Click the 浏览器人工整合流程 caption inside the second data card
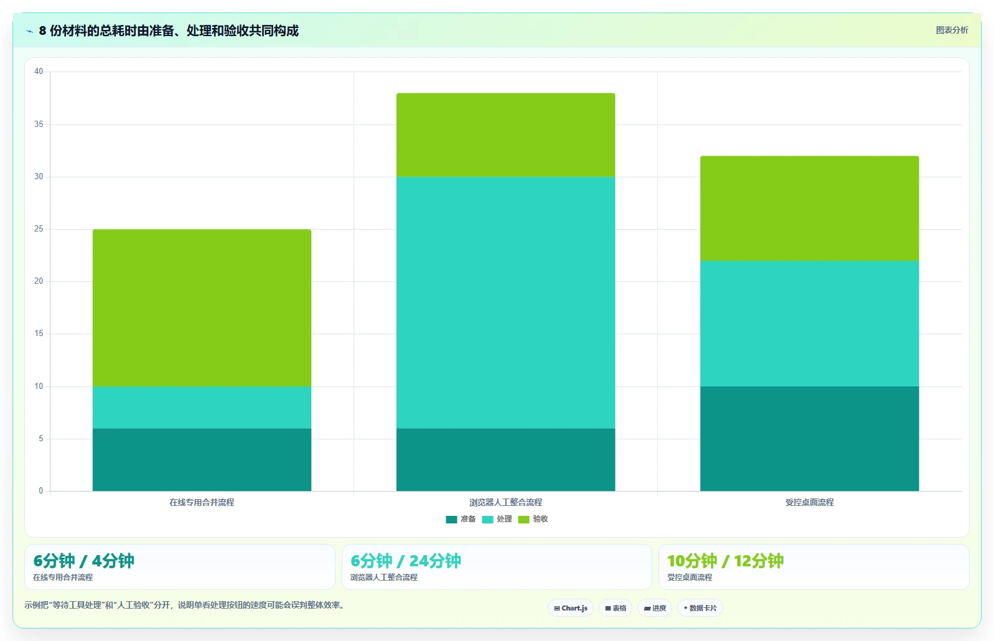This screenshot has height=641, width=994. point(383,578)
